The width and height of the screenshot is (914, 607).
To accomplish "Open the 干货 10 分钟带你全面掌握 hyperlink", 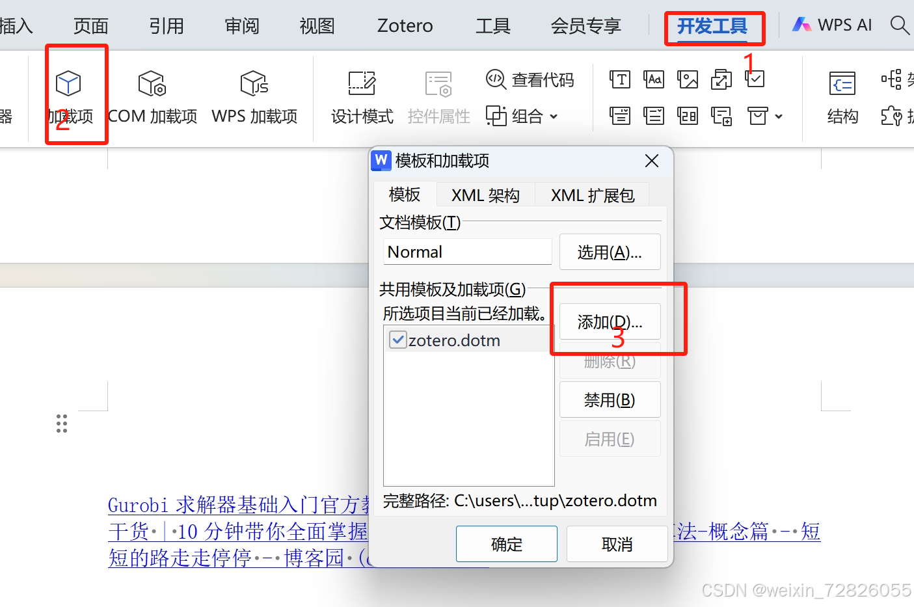I will point(238,532).
